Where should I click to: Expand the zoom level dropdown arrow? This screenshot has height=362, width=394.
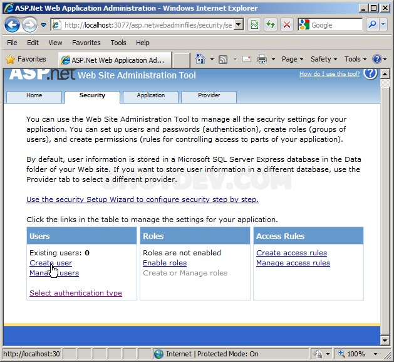375,354
